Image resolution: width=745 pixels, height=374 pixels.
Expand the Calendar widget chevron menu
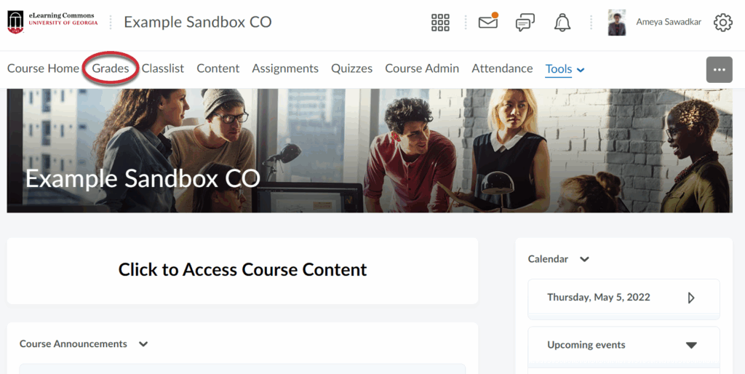[x=584, y=259]
